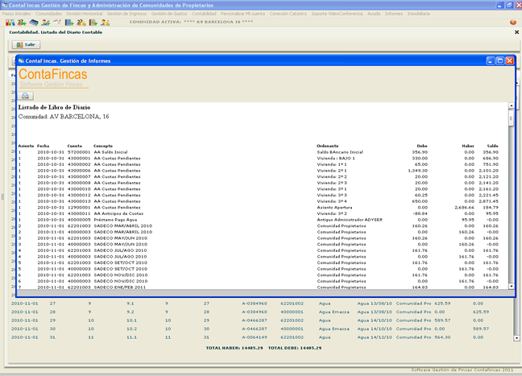Open the Comunidades menu
Image resolution: width=522 pixels, height=376 pixels.
pyautogui.click(x=48, y=14)
